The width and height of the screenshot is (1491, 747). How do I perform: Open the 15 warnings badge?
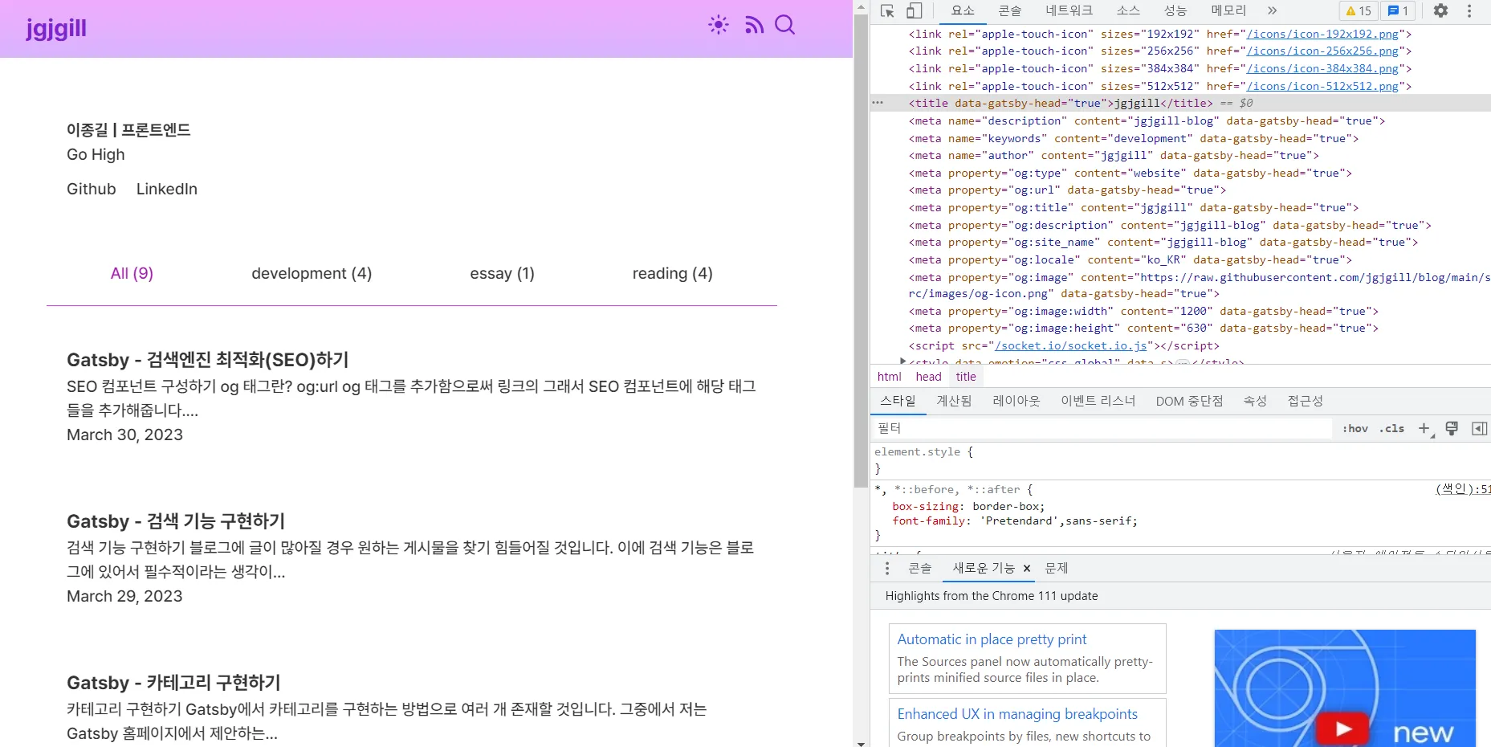[x=1358, y=10]
